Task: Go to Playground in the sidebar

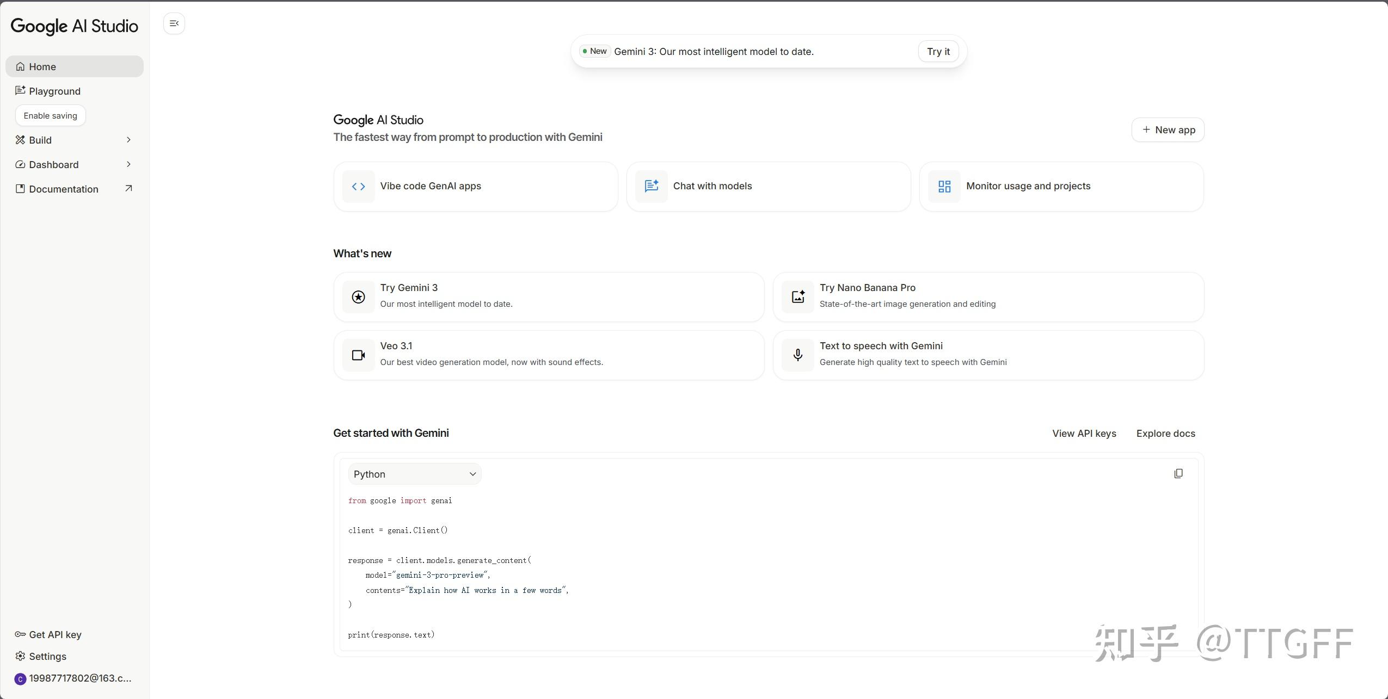Action: pyautogui.click(x=54, y=91)
